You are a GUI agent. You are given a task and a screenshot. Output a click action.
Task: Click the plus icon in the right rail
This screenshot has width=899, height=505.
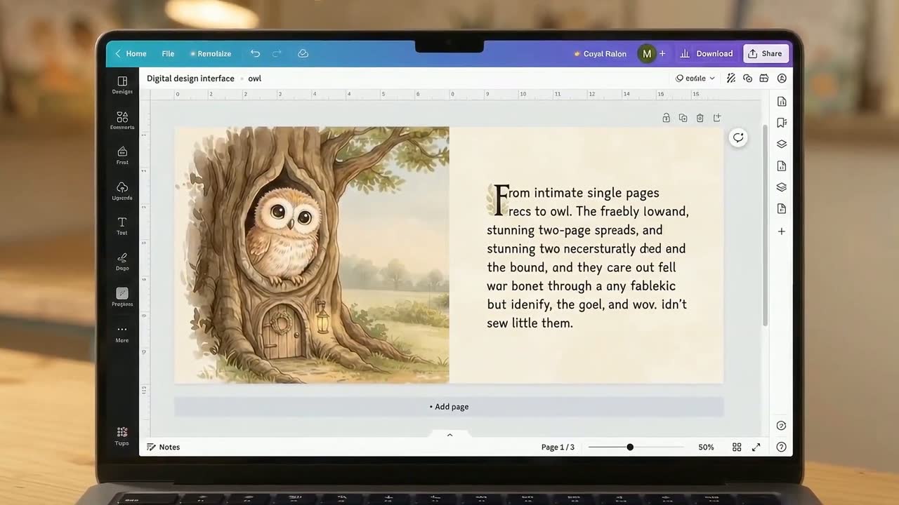[x=781, y=231]
